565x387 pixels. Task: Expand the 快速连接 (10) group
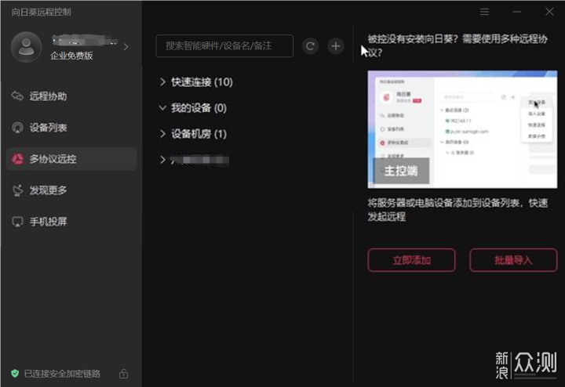click(162, 82)
